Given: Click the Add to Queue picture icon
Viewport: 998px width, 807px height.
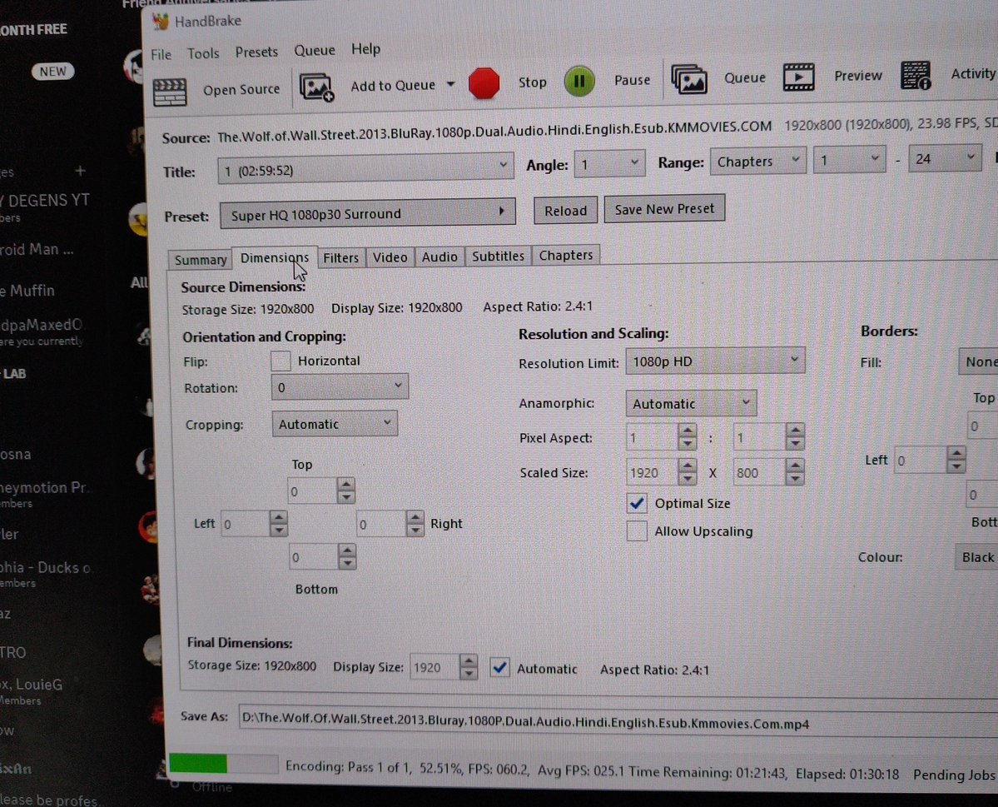Looking at the screenshot, I should coord(316,87).
